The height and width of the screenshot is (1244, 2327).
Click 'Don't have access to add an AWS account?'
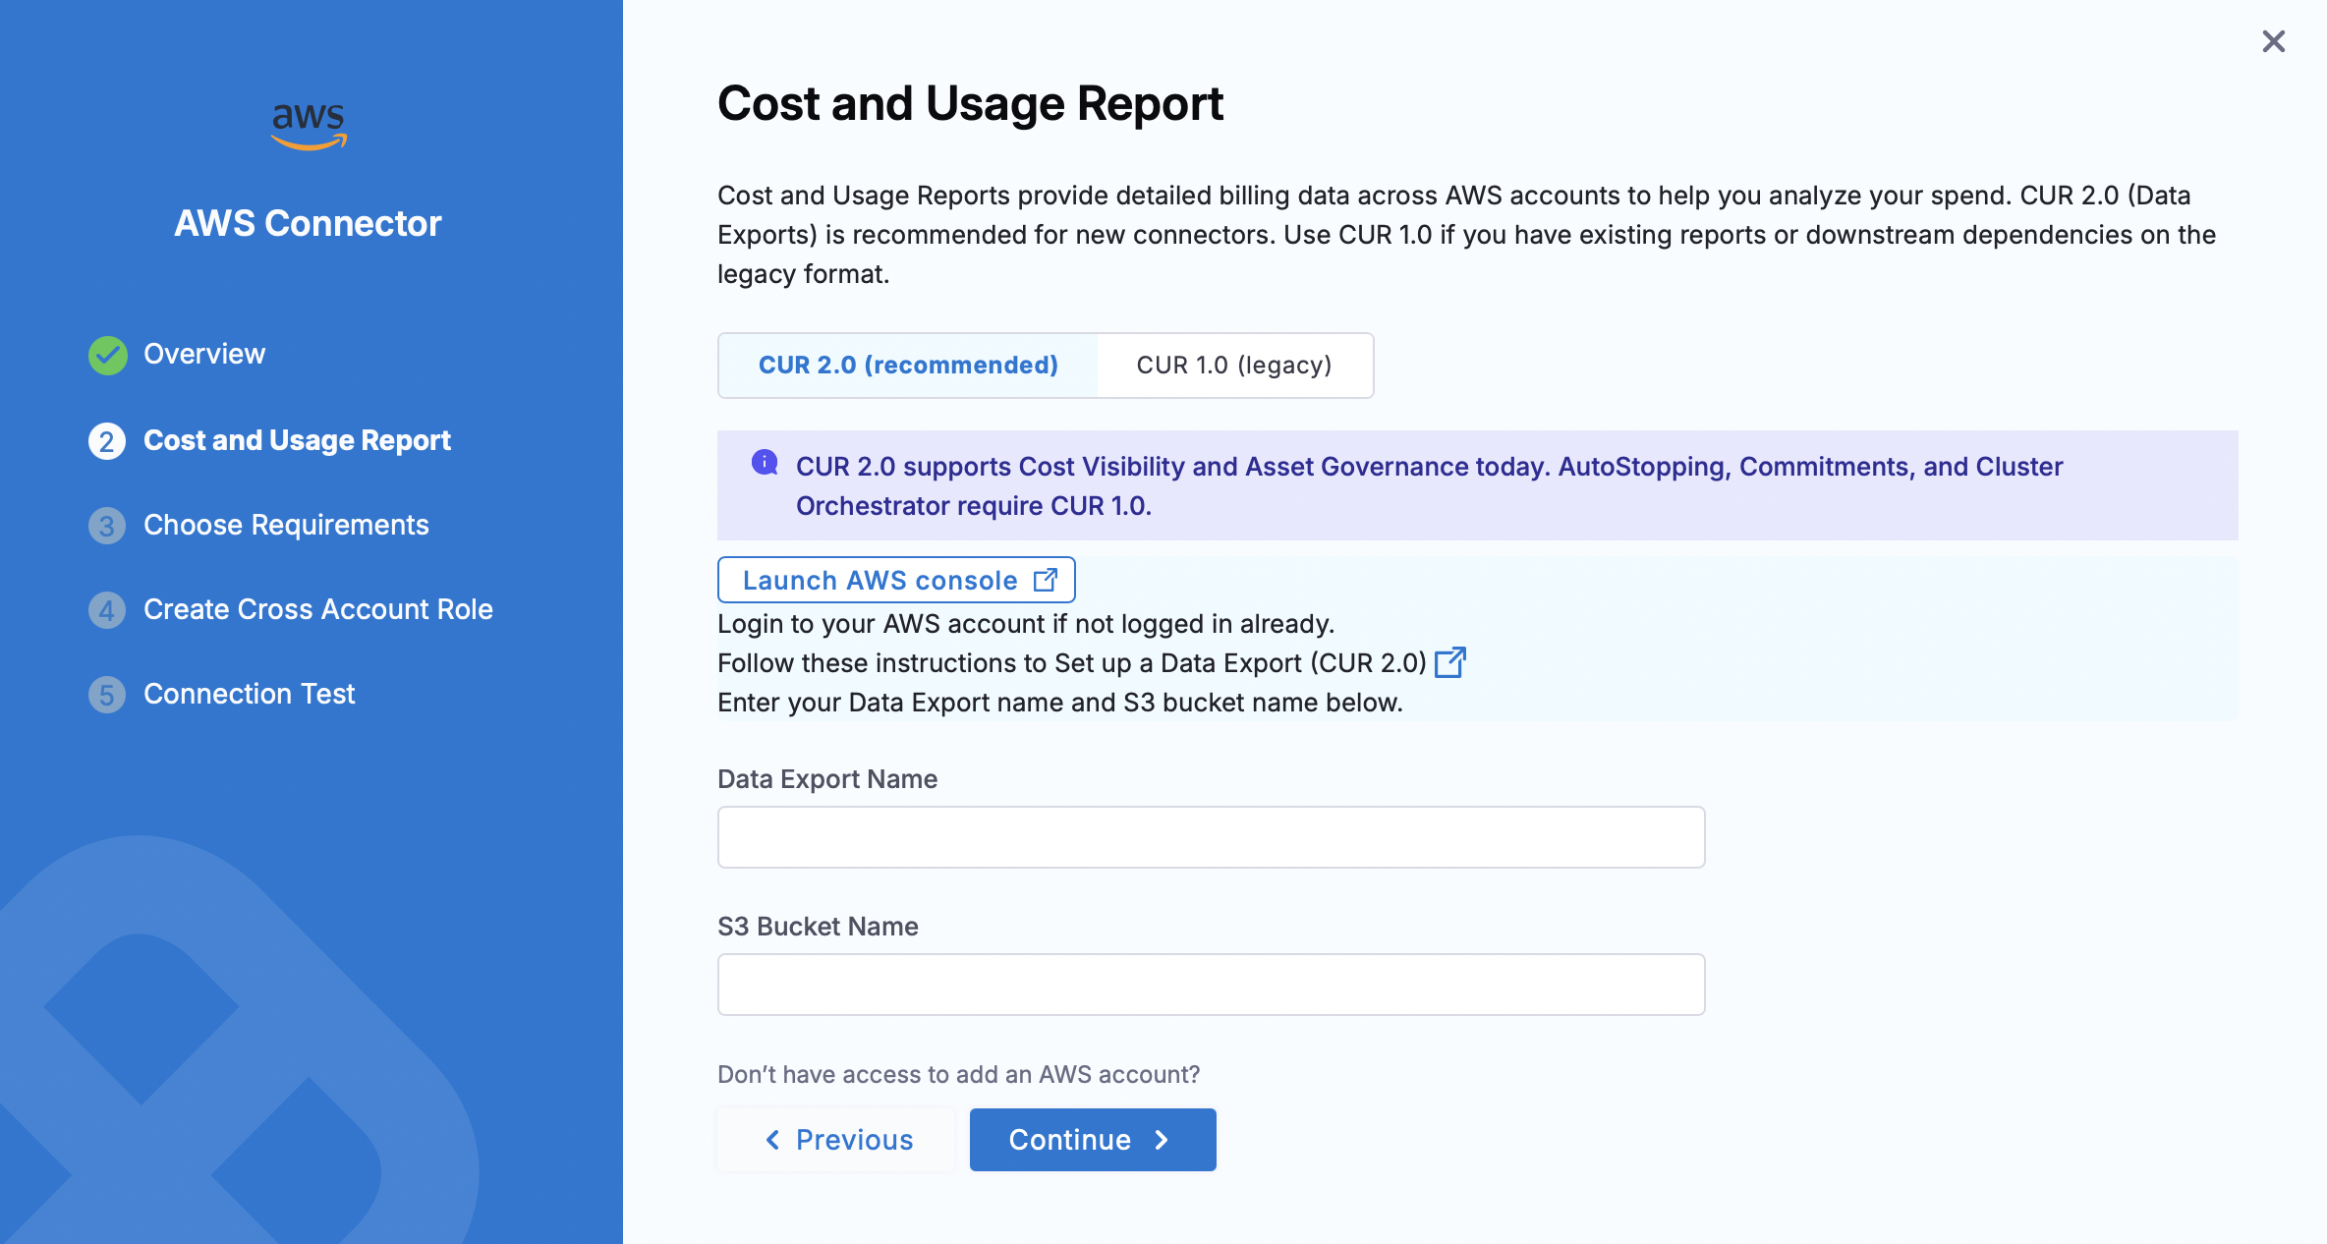[959, 1074]
